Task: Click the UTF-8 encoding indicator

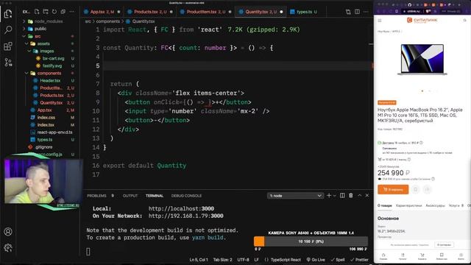Action: pos(243,260)
